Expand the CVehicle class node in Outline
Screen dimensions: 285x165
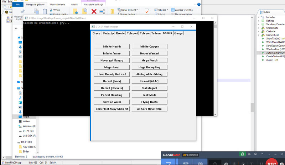click(x=259, y=31)
